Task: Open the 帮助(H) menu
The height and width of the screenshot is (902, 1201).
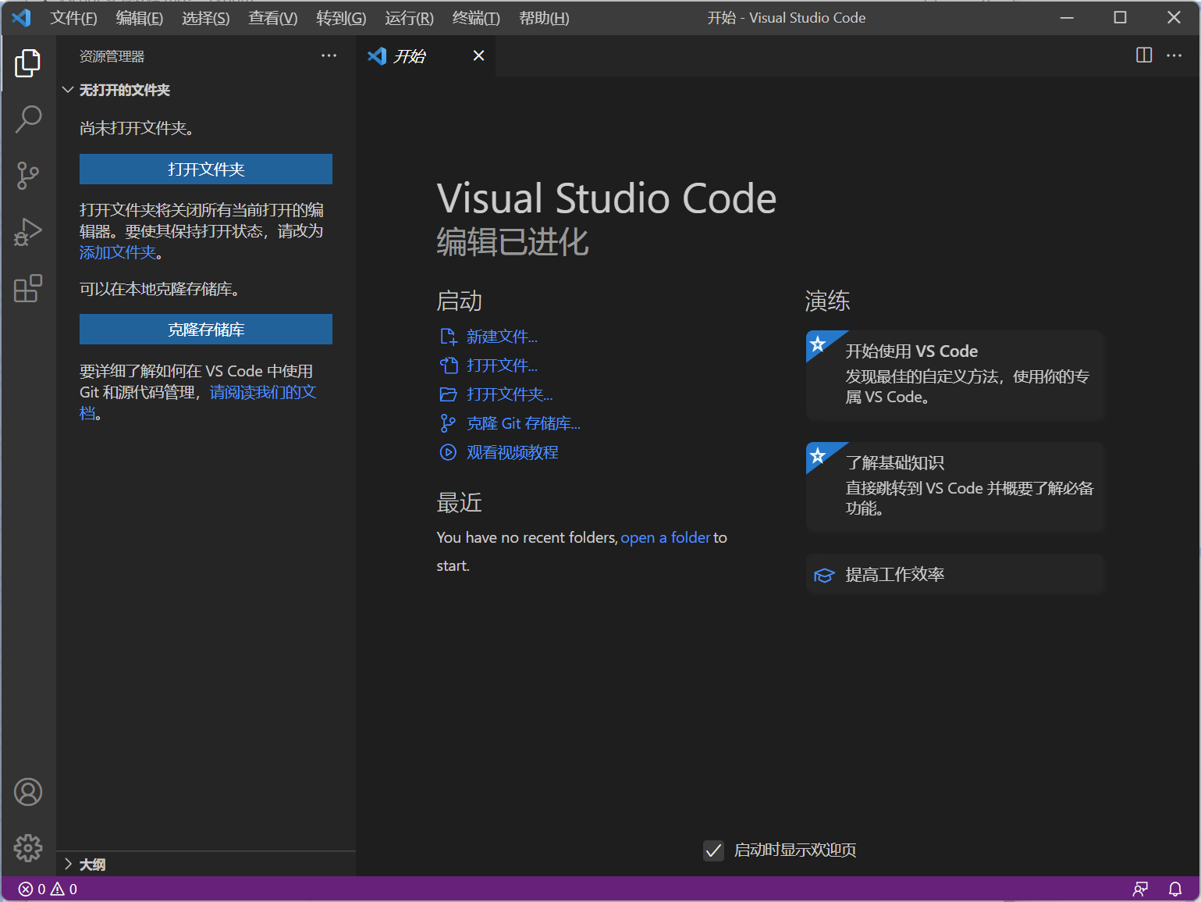Action: pyautogui.click(x=544, y=18)
